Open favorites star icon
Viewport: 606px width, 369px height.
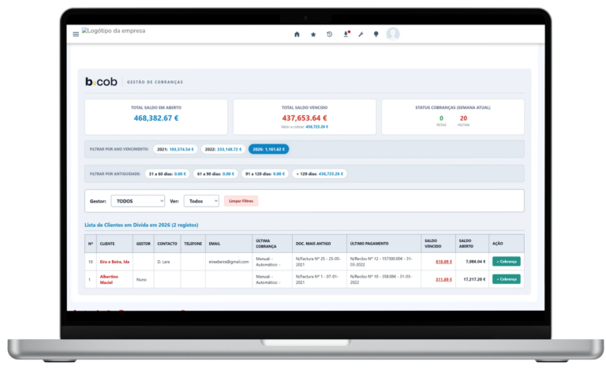(x=313, y=35)
